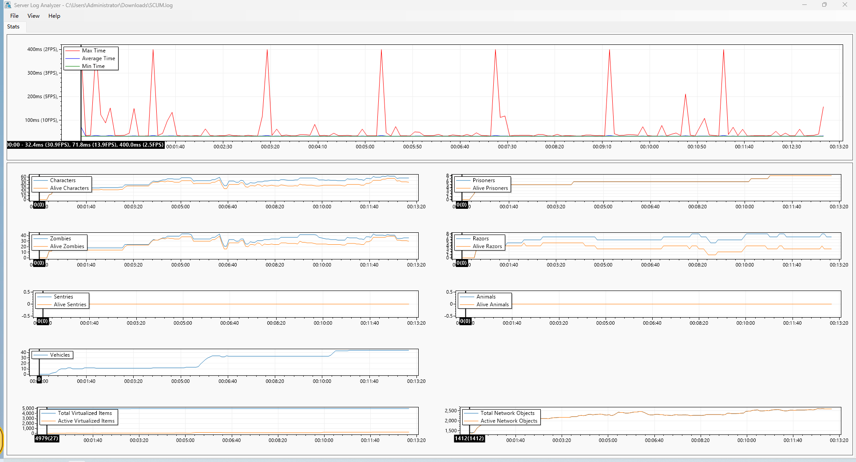The width and height of the screenshot is (856, 462).
Task: Click the 00:10:50 tick on frame time chart
Action: click(697, 147)
